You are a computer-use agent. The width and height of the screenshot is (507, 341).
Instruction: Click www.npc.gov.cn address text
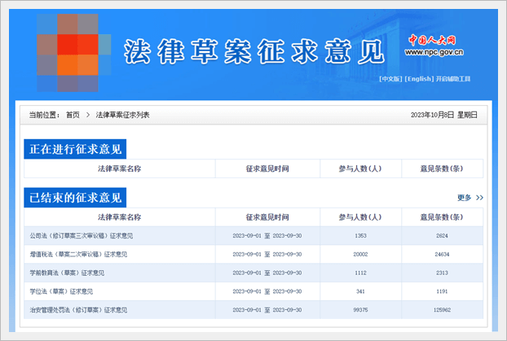point(434,52)
